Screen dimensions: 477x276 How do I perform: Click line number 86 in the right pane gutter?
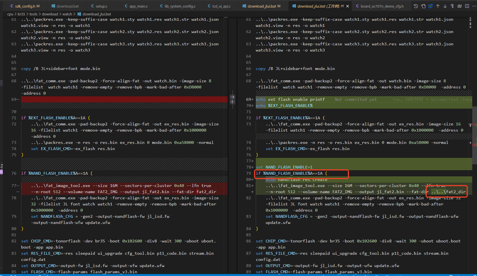point(248,241)
